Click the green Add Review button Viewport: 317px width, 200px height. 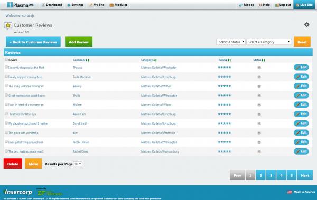click(79, 42)
